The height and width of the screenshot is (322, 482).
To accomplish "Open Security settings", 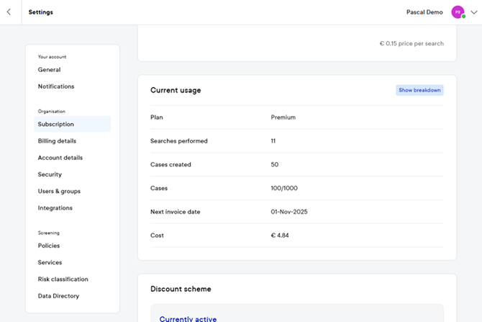I will 50,174.
